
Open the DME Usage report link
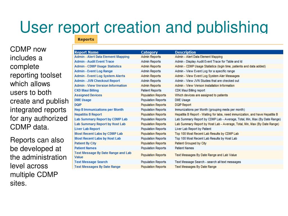pyautogui.click(x=83, y=100)
